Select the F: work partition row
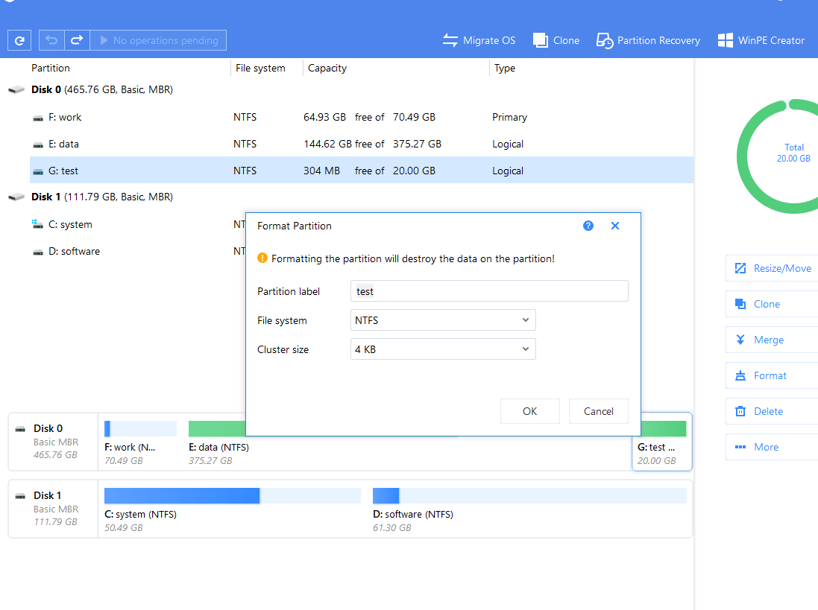Viewport: 818px width, 610px height. (362, 117)
